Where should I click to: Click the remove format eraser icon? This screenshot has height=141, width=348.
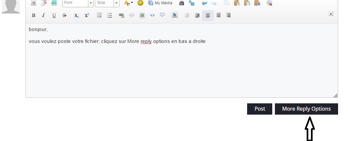44,3
